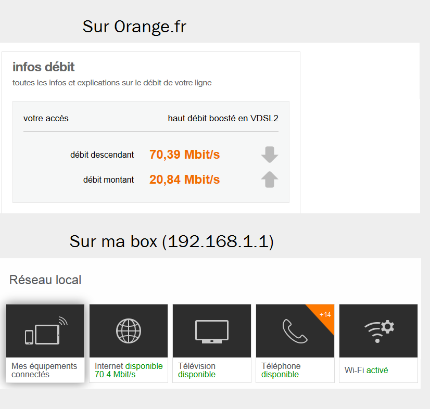Screen dimensions: 430x409
Task: Click the 'Sur Orange.fr' title
Action: point(134,27)
